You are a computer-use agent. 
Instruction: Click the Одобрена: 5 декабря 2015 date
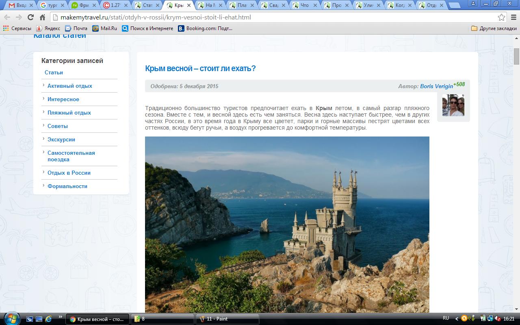point(184,86)
